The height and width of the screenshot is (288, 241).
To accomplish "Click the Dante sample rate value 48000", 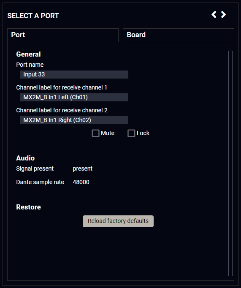I will point(81,182).
